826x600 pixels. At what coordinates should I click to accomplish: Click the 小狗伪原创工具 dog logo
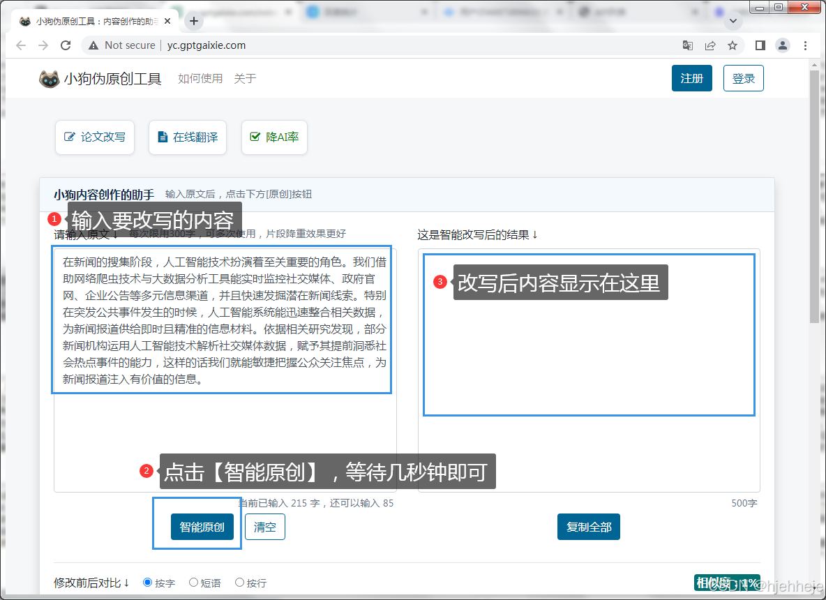[49, 79]
